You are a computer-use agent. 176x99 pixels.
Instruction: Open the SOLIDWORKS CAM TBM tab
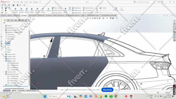point(108,16)
